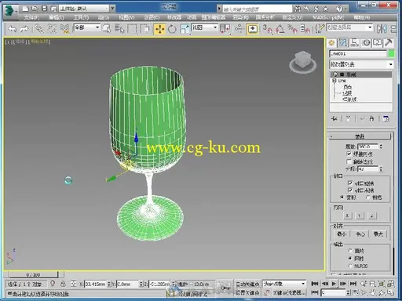Viewport: 402px width, 301px height.
Task: Switch to the Hierarchy command panel tab
Action: click(x=355, y=43)
